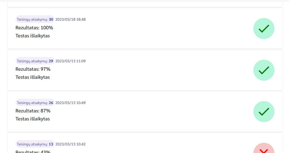Open the partially visible 43% result
The width and height of the screenshot is (289, 153).
[33, 151]
